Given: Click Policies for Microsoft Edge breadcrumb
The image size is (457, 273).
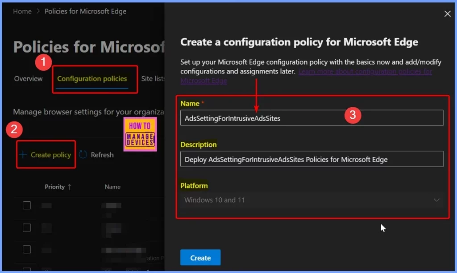Looking at the screenshot, I should (x=85, y=11).
